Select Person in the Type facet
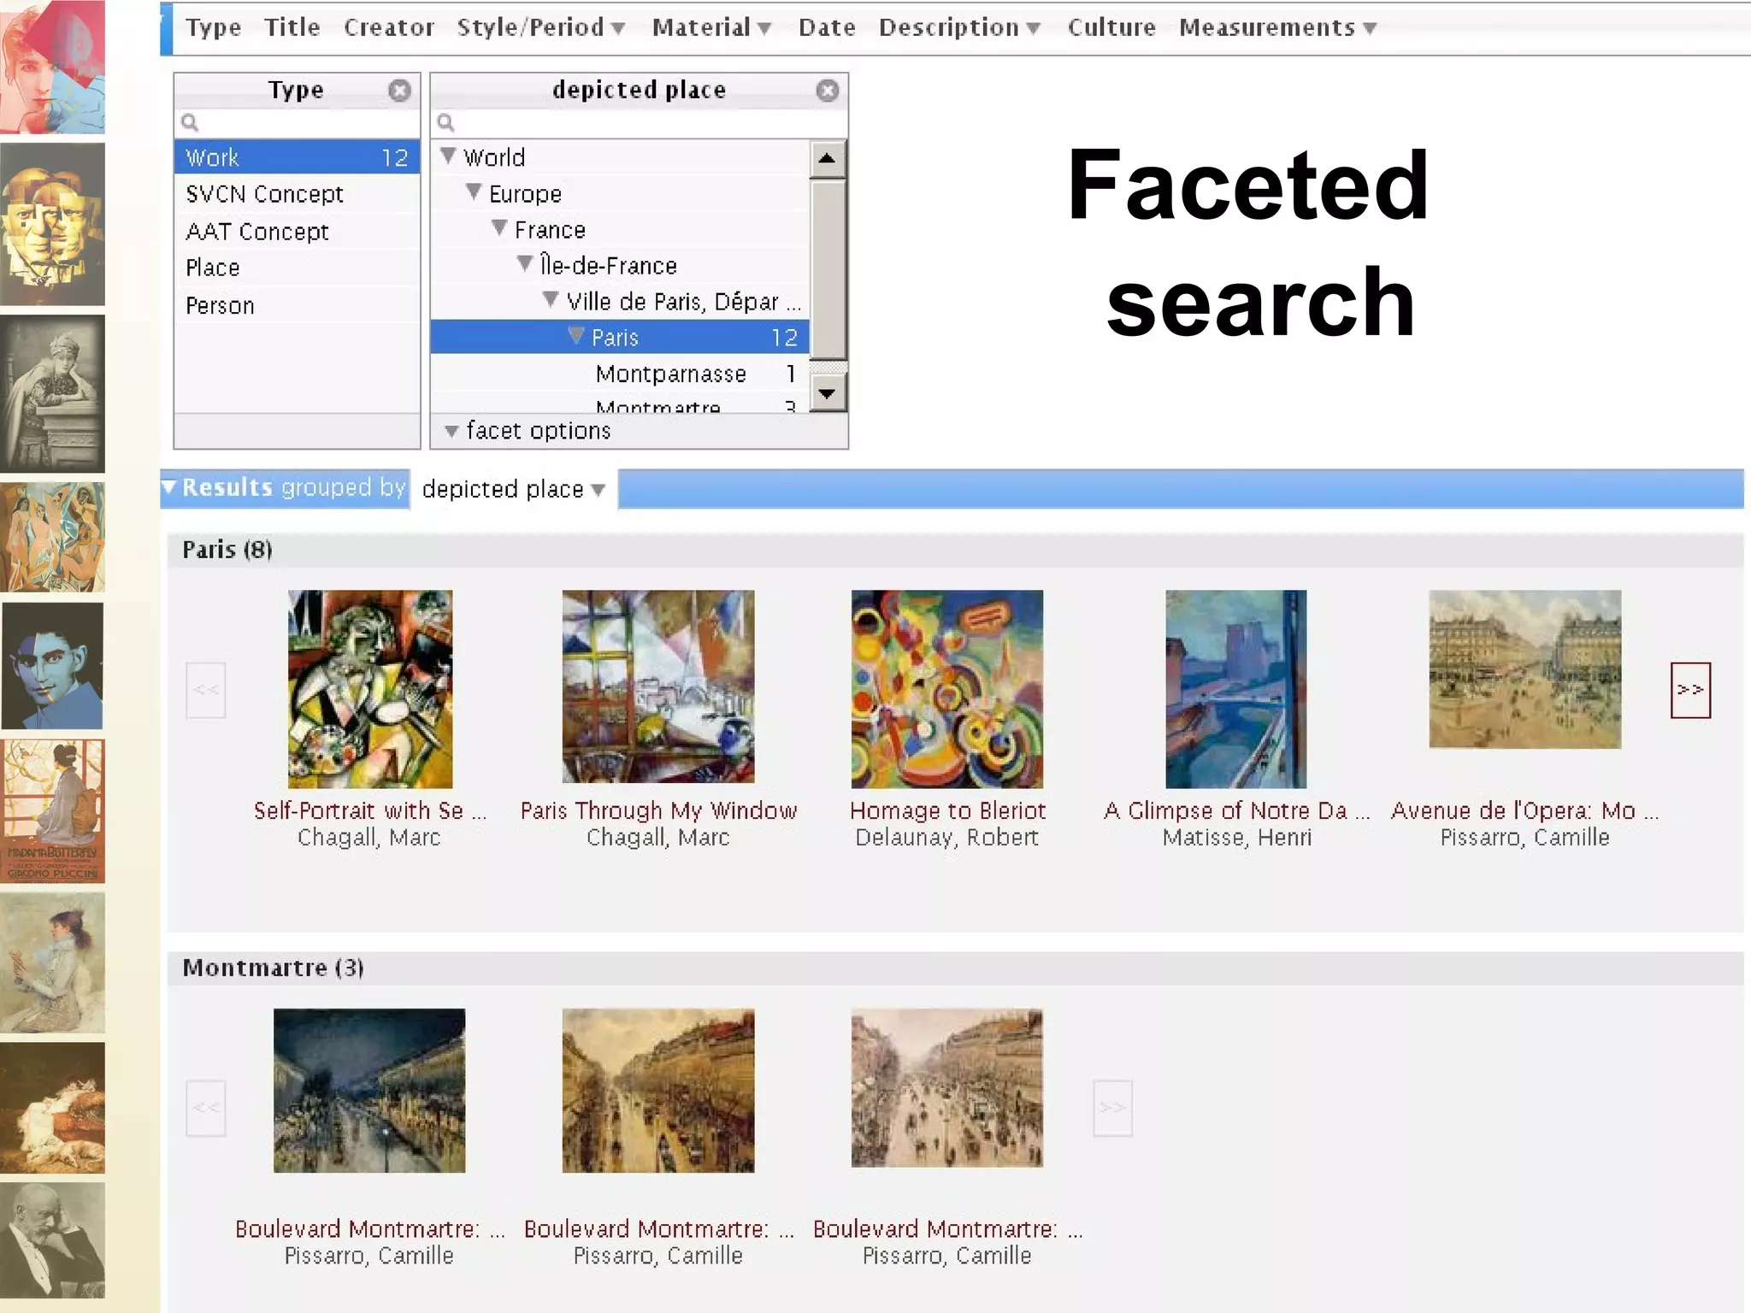Screen dimensions: 1751x1313 (x=297, y=305)
